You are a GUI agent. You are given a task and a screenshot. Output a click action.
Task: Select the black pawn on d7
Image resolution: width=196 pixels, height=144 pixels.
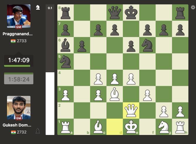115,30
